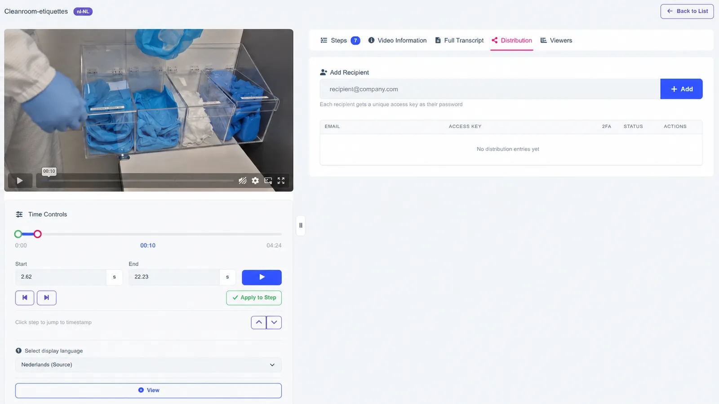This screenshot has height=404, width=719.
Task: Move up with the chevron-up button
Action: pyautogui.click(x=259, y=322)
